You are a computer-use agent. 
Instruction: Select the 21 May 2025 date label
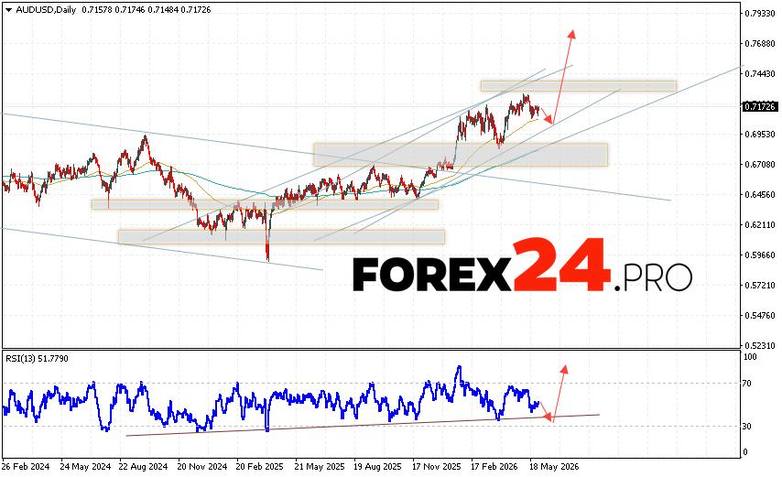[x=320, y=467]
